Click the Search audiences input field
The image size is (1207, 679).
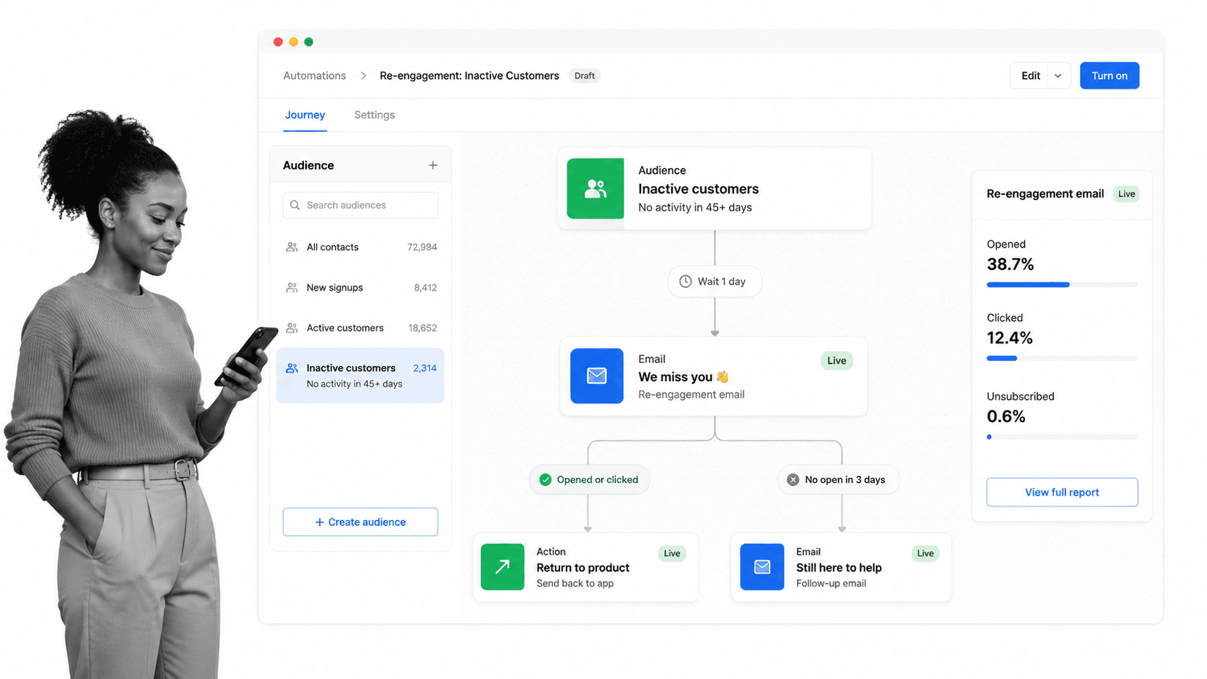pyautogui.click(x=360, y=205)
